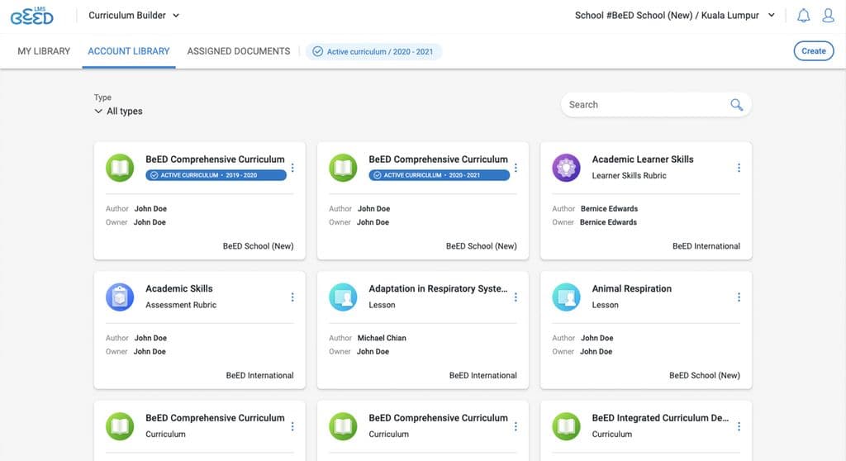
Task: Click blue Assessment Rubric icon for Academic Skills
Action: [120, 297]
